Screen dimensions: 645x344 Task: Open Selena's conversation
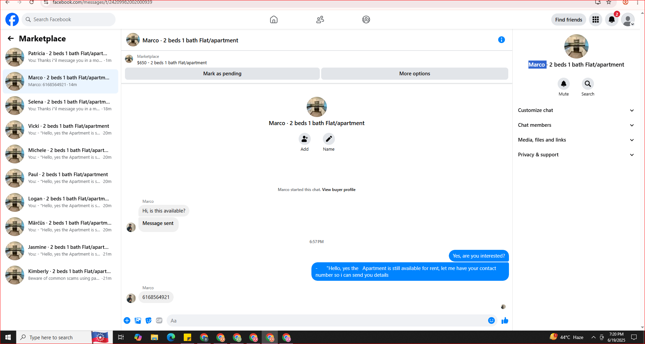point(60,106)
